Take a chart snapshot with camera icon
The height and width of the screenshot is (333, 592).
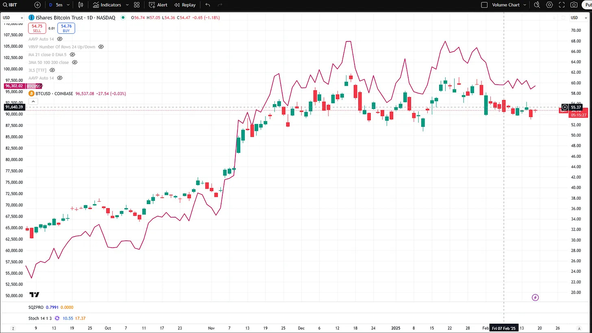coord(574,5)
